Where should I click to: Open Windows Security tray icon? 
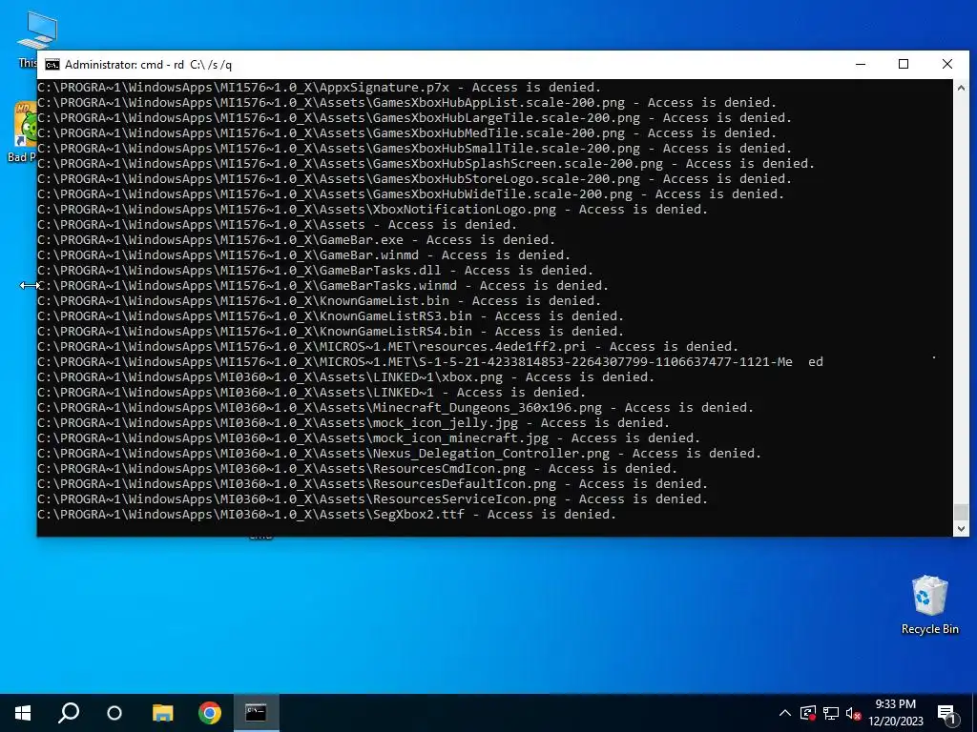tap(808, 713)
